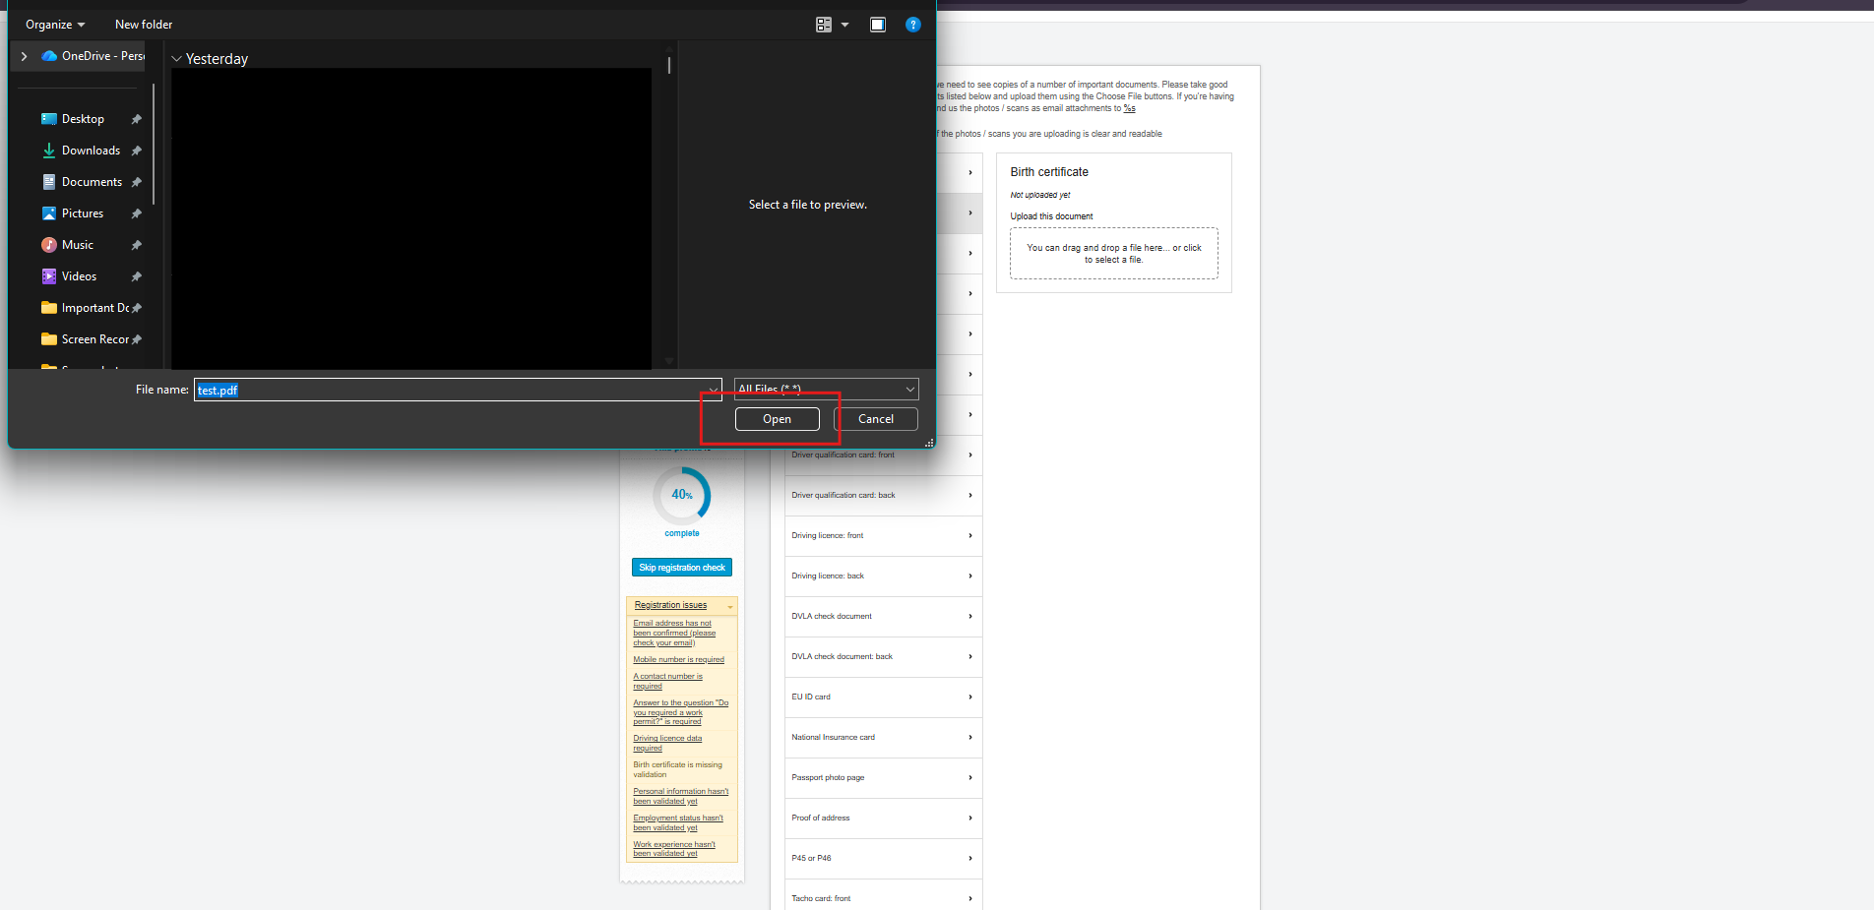The height and width of the screenshot is (910, 1874).
Task: Toggle the preview pane button
Action: pyautogui.click(x=877, y=25)
